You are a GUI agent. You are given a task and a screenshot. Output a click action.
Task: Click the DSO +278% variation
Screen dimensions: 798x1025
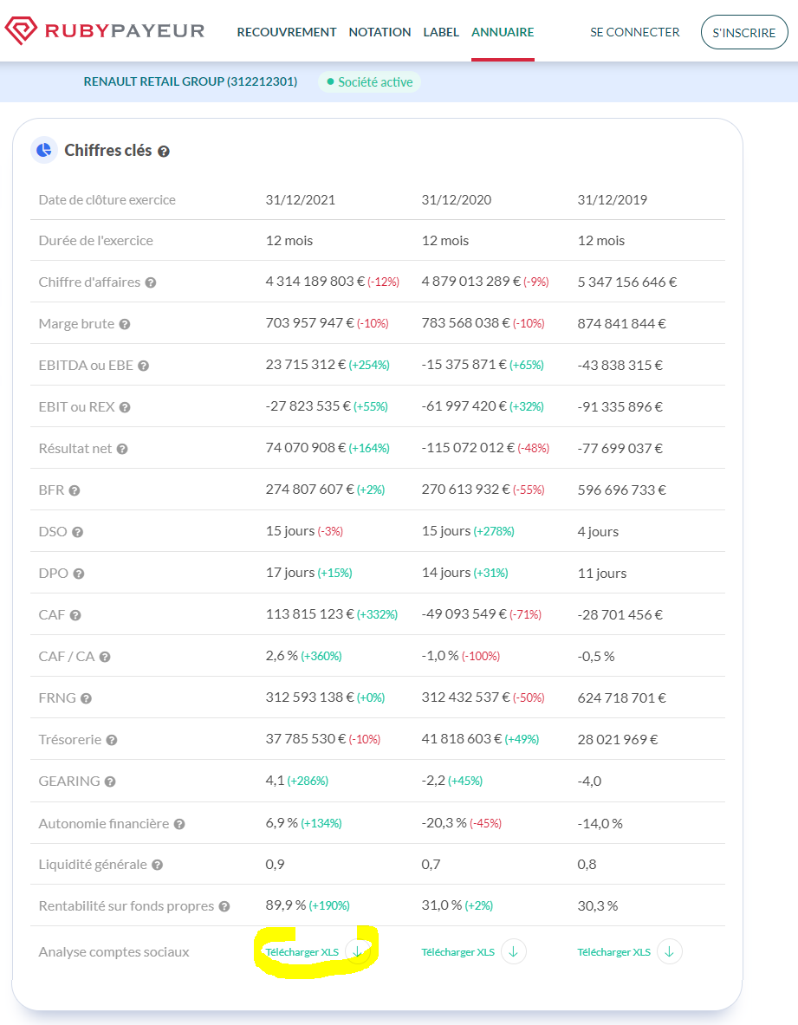coord(494,531)
